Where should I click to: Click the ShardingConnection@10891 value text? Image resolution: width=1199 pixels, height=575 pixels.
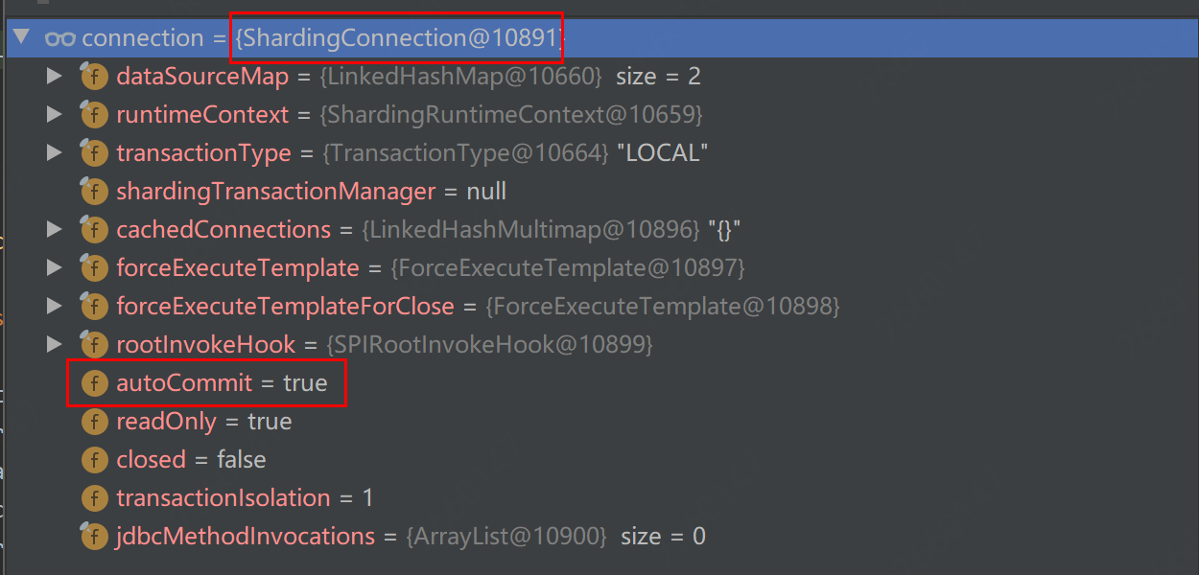[396, 38]
